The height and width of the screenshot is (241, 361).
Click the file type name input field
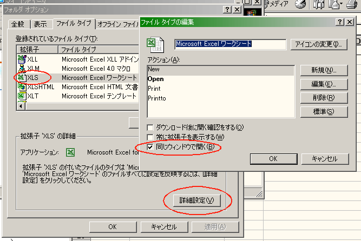(230, 44)
